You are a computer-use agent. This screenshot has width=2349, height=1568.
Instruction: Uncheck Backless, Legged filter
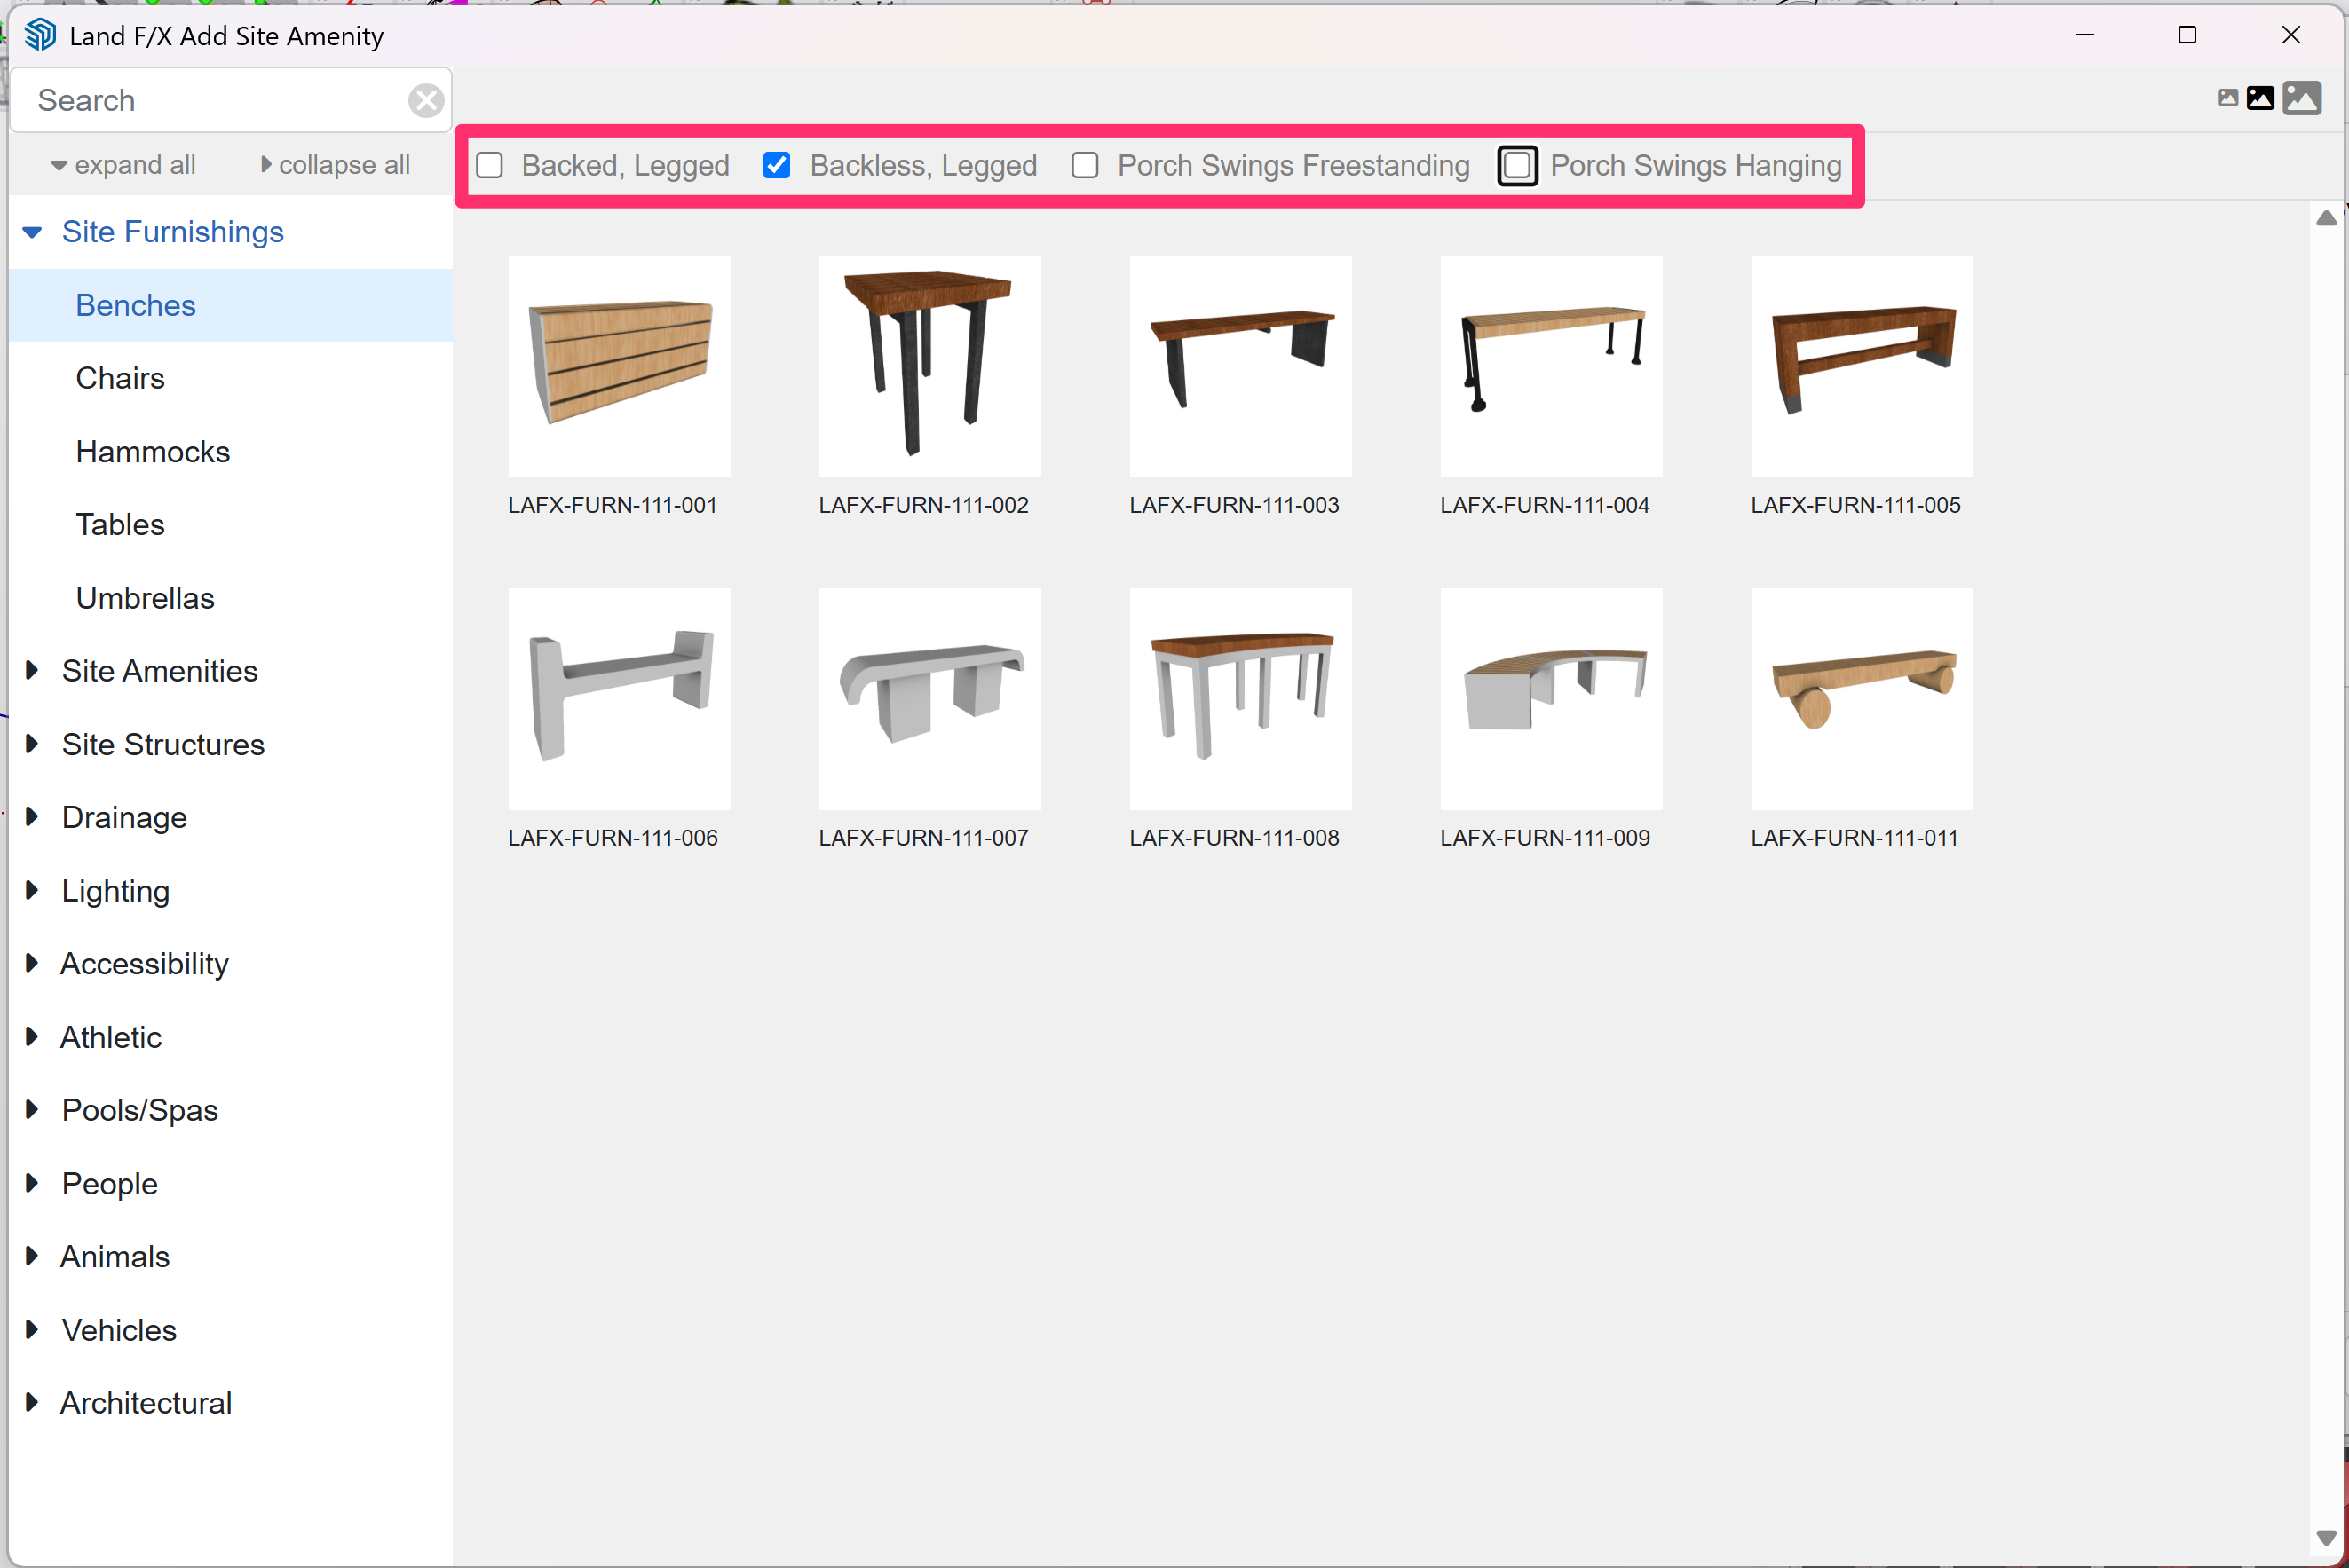(x=776, y=165)
